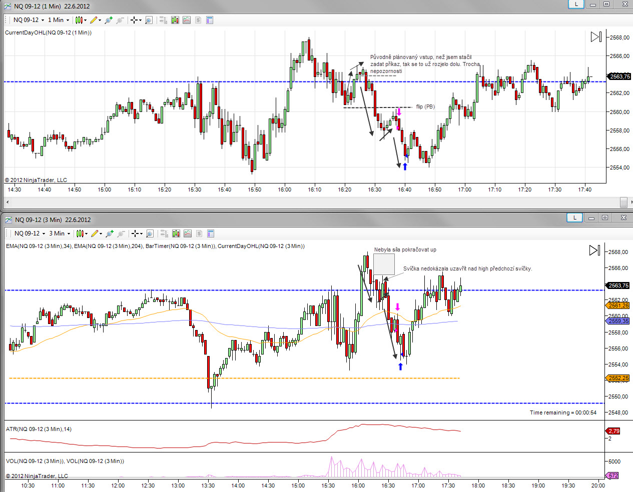Viewport: 633px width, 492px height.
Task: Toggle Chart Trader icon in 1 Min window
Action: [x=163, y=20]
